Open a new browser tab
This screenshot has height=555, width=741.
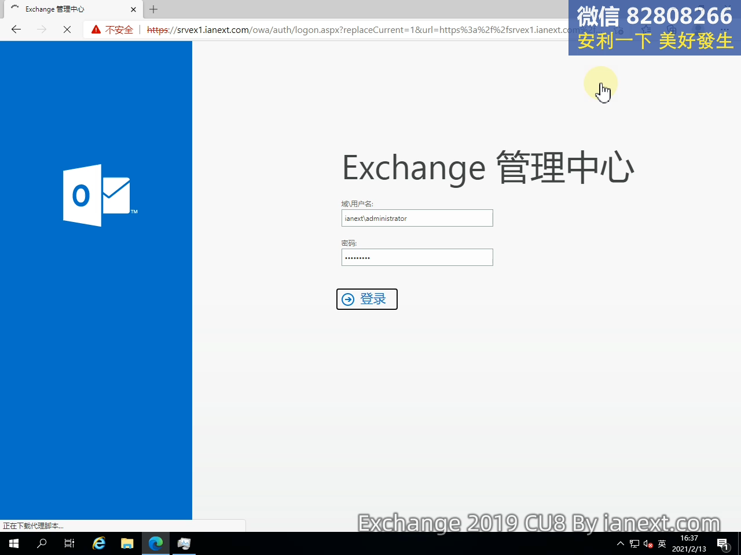point(153,9)
